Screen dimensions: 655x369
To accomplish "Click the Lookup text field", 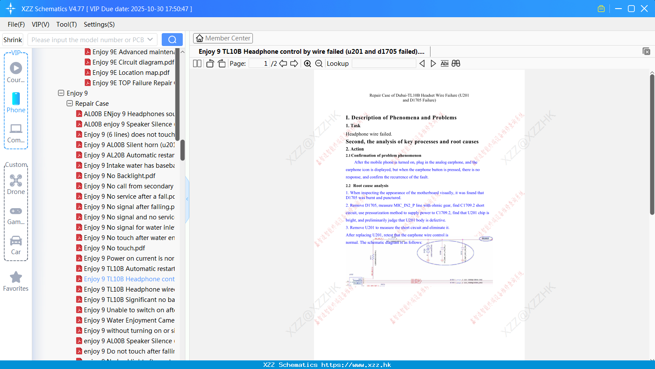I will coord(384,63).
